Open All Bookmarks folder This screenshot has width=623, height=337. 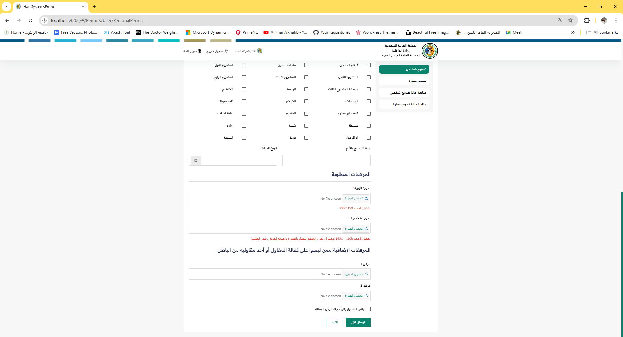click(x=602, y=32)
